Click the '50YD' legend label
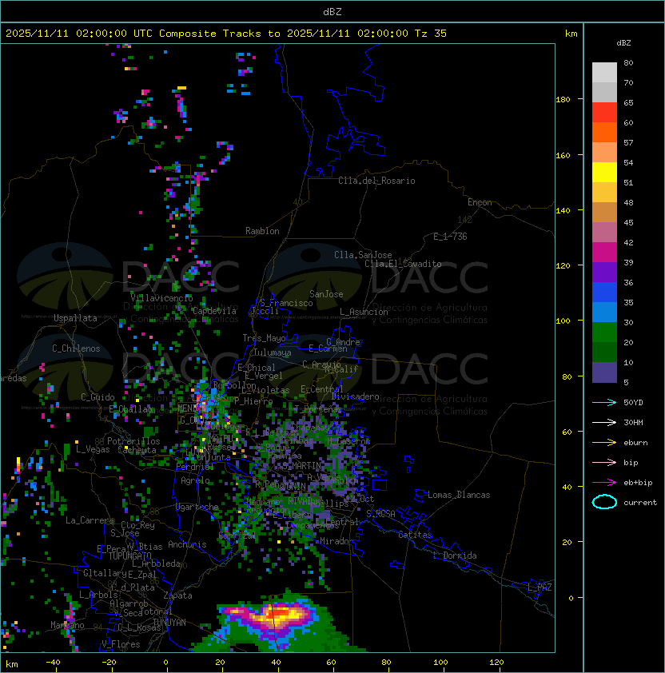The image size is (665, 673). coord(633,402)
